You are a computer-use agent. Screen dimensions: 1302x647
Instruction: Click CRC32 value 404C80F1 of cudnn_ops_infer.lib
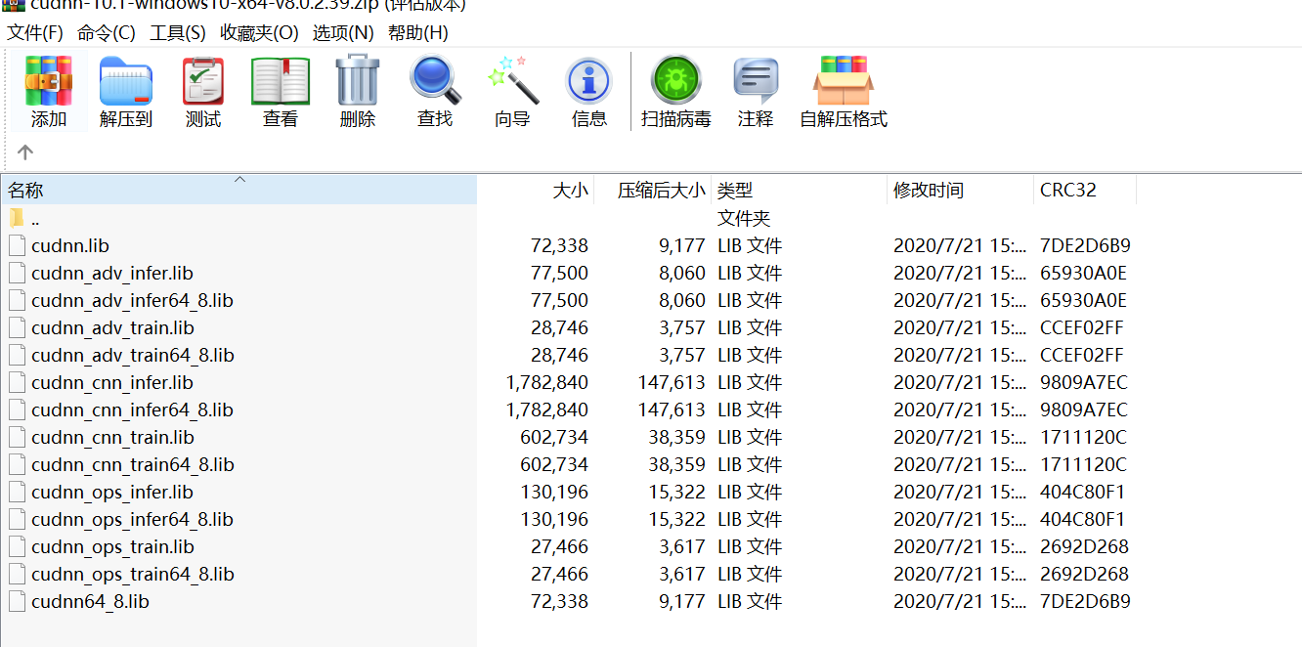pos(1082,492)
